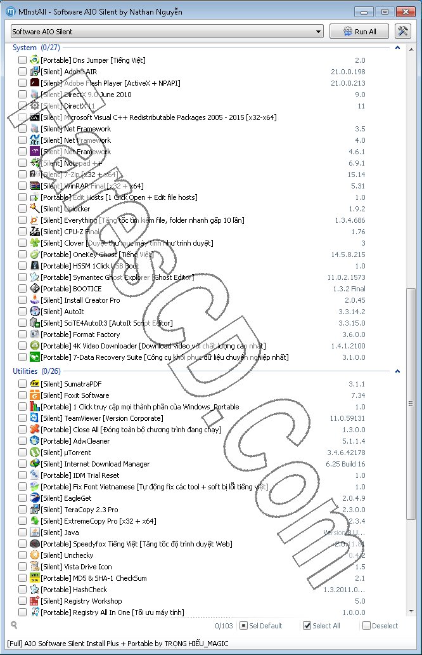Collapse the Utilities group
This screenshot has width=422, height=655.
click(x=397, y=371)
